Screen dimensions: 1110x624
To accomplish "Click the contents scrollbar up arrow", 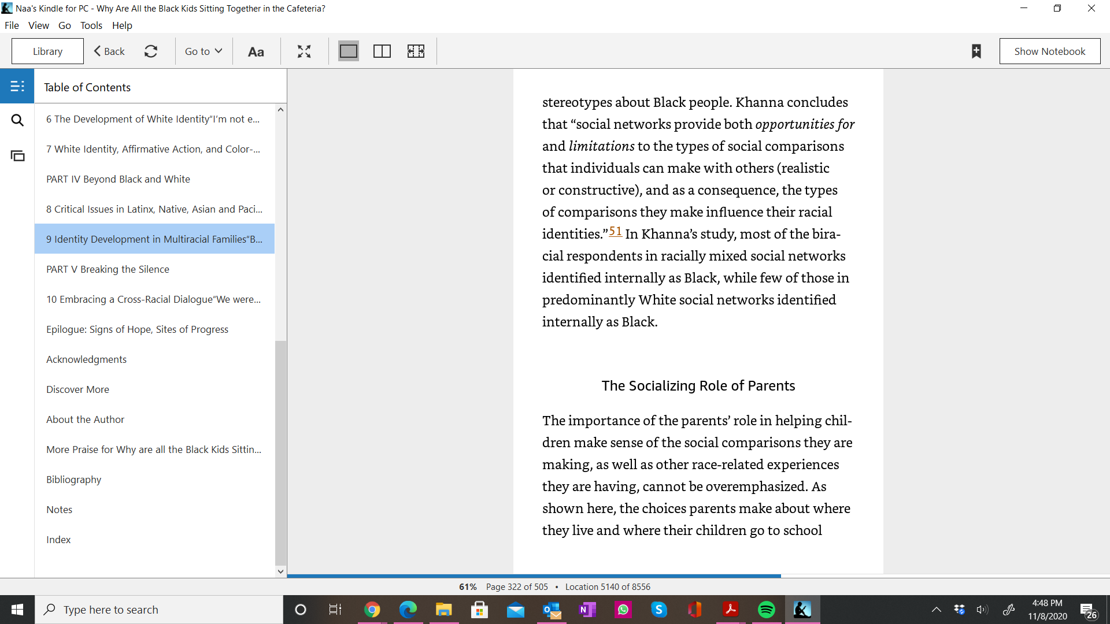I will pyautogui.click(x=280, y=110).
